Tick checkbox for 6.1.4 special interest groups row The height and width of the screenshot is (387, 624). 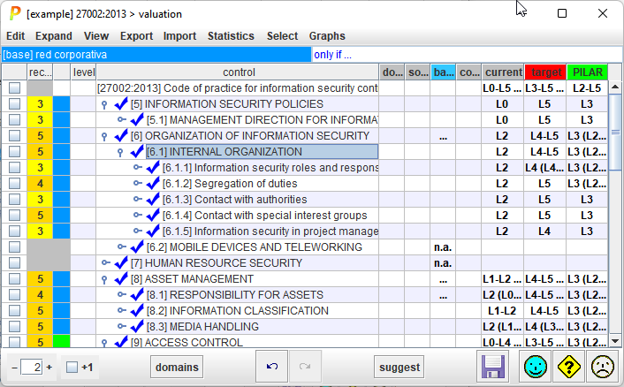click(x=15, y=216)
